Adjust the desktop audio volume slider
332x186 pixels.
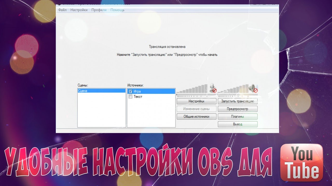click(x=233, y=89)
